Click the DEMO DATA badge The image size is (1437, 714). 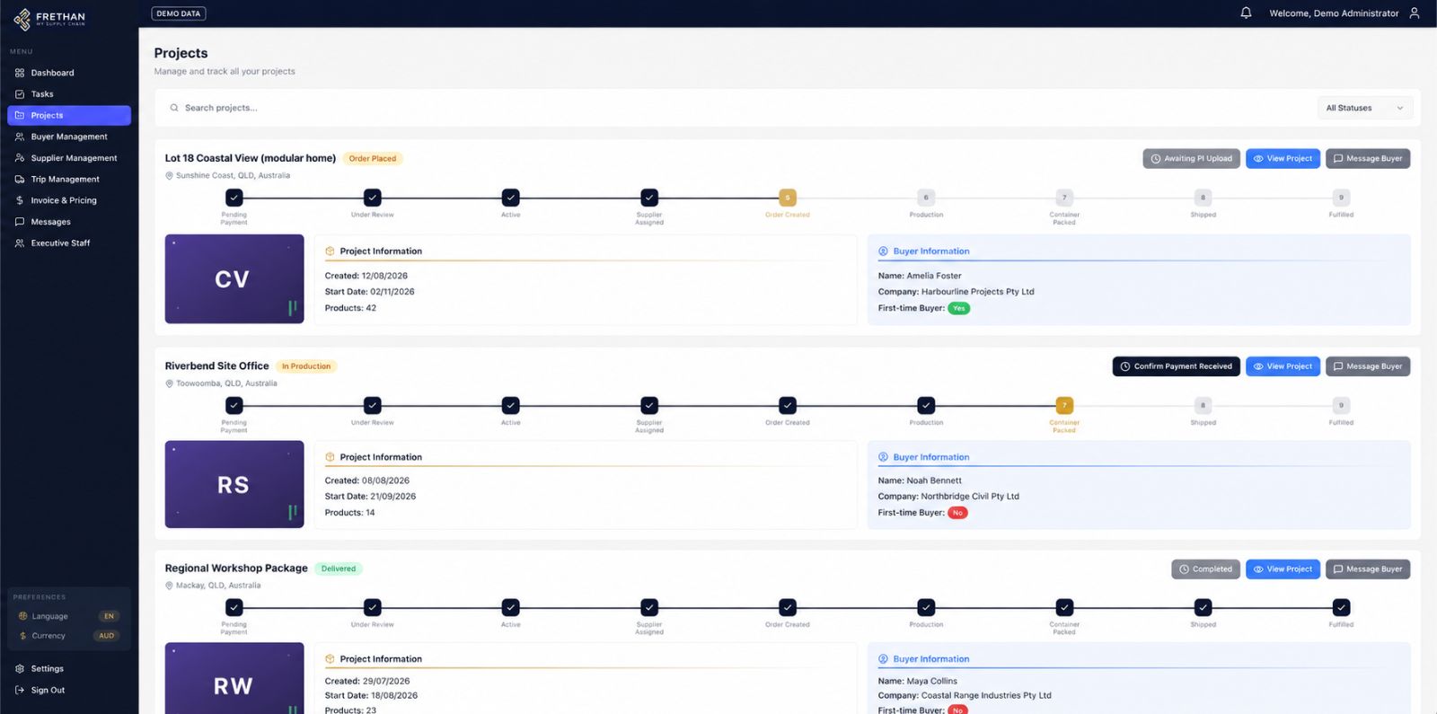pos(179,13)
